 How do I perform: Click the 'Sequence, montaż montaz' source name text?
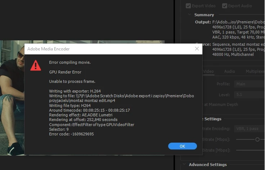tap(238, 44)
